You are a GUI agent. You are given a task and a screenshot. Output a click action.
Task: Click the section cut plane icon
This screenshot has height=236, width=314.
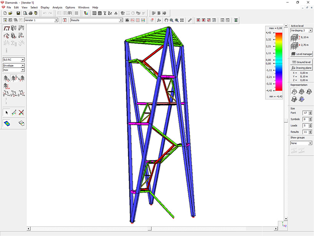point(21,123)
